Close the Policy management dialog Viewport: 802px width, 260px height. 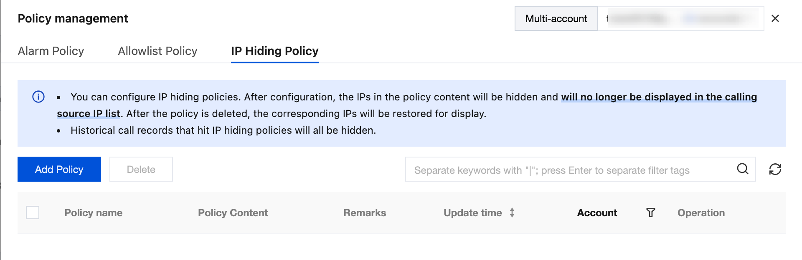(775, 18)
